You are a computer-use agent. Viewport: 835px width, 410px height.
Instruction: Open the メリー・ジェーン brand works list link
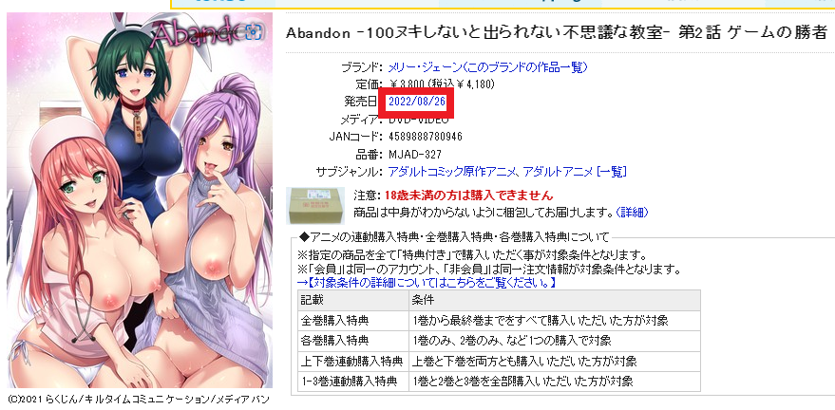coord(488,67)
